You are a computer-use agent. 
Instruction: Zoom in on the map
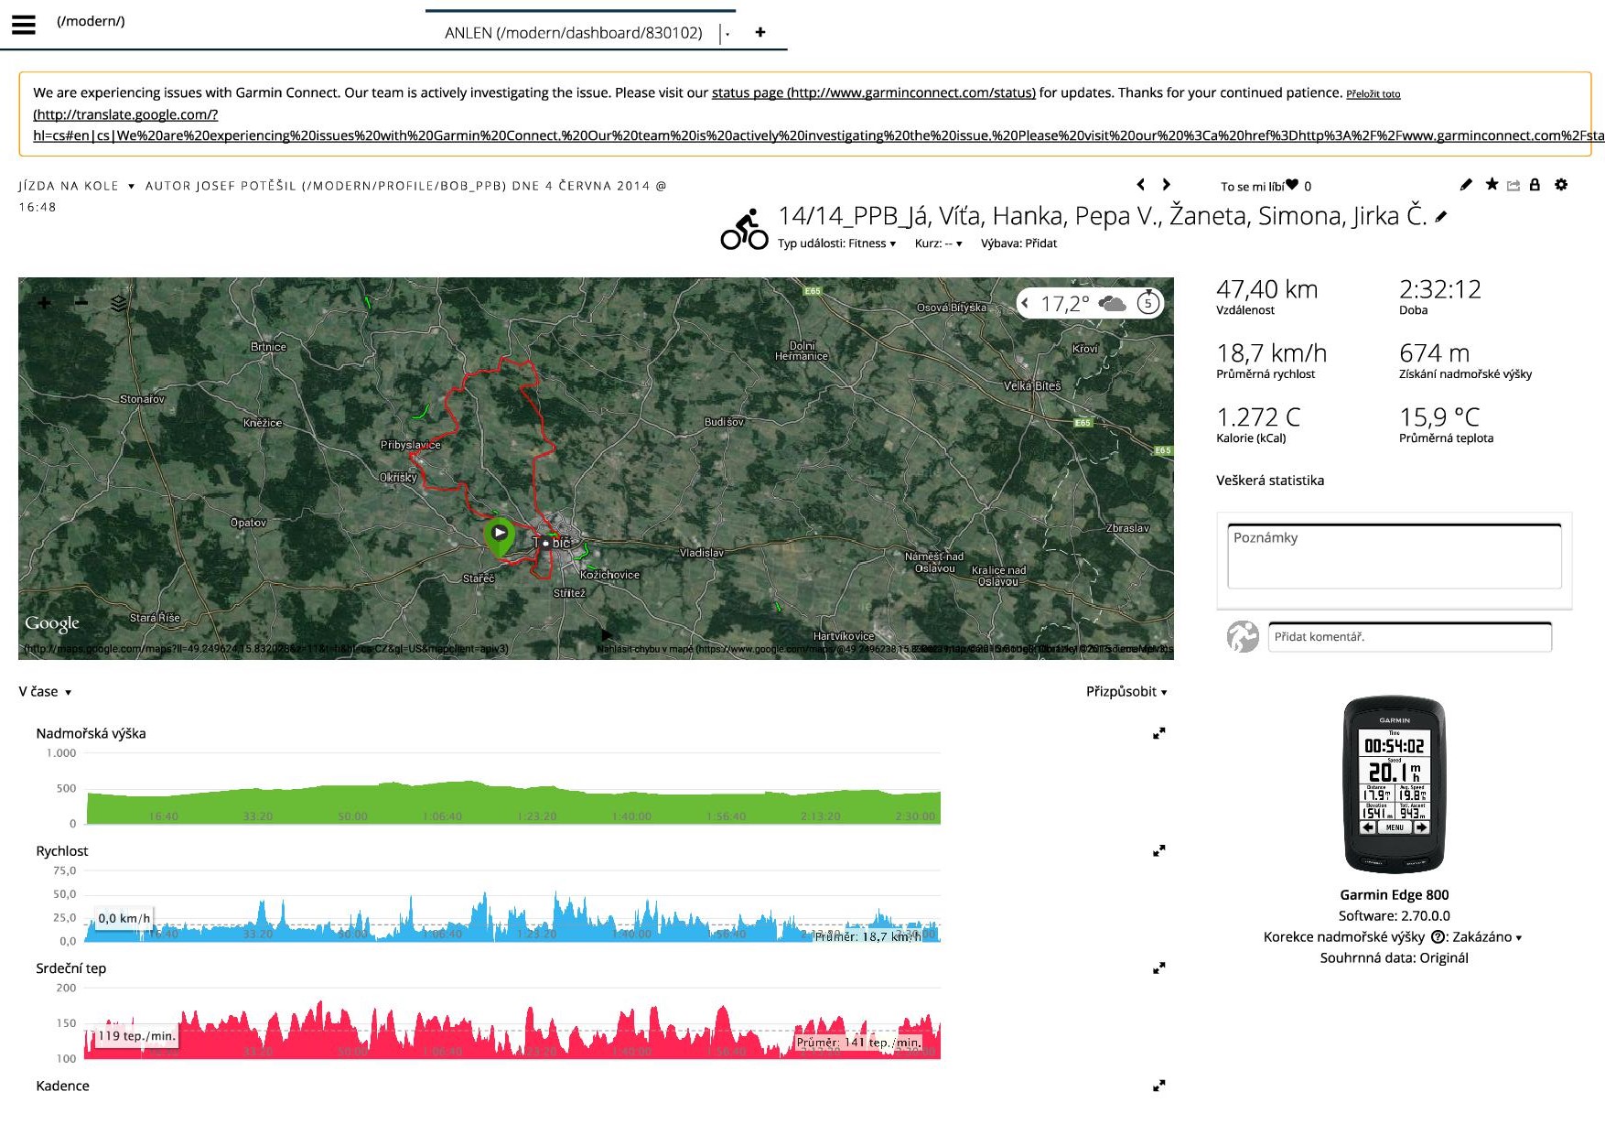tap(44, 303)
